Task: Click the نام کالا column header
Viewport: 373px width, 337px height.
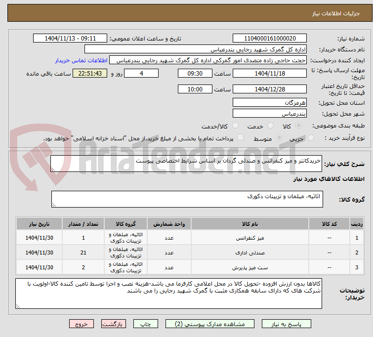Action: [250, 224]
